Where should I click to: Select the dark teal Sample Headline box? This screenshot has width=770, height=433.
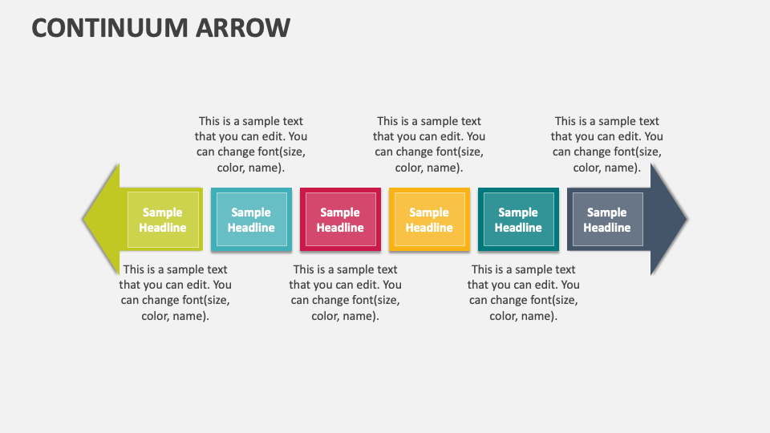[x=518, y=220]
